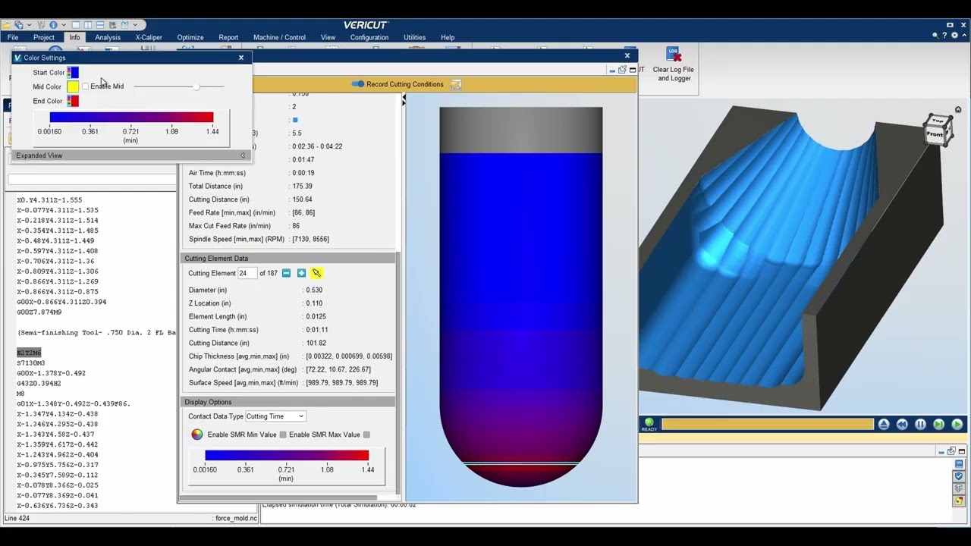The height and width of the screenshot is (546, 971).
Task: Decrease cutting element with minus icon
Action: pyautogui.click(x=286, y=273)
